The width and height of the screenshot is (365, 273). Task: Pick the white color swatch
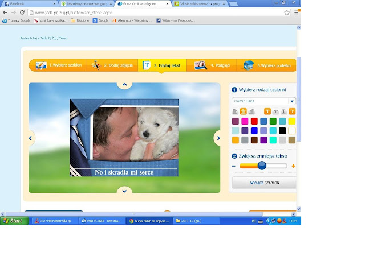coord(292,131)
